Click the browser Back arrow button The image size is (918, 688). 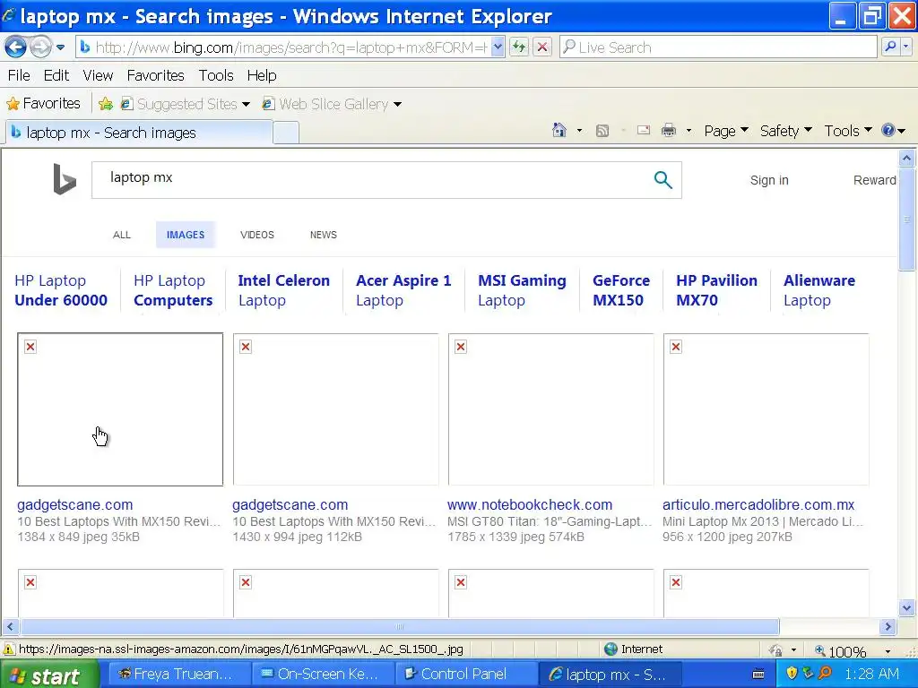[x=15, y=47]
